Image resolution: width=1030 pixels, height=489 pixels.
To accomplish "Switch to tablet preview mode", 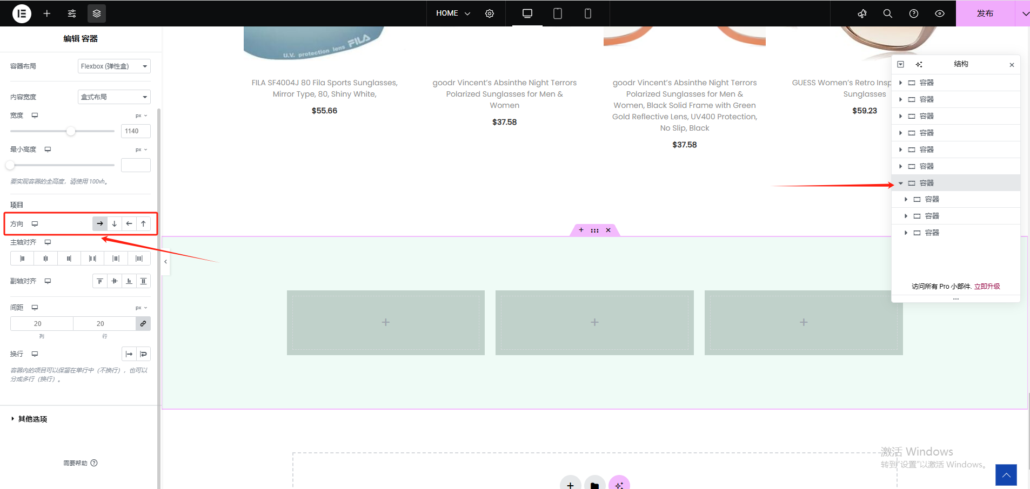I will click(x=558, y=13).
